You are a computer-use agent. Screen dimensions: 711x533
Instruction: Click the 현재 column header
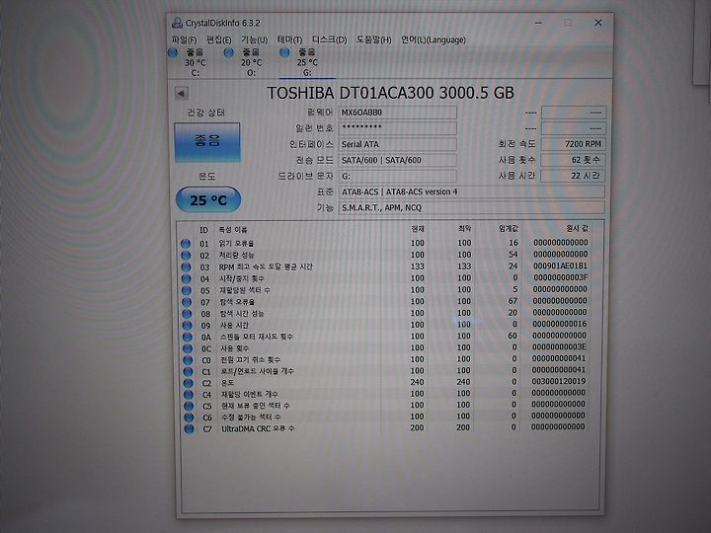point(417,229)
